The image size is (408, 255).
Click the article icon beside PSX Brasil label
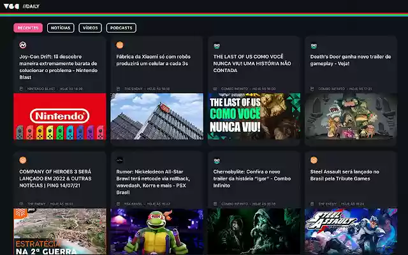click(x=118, y=204)
